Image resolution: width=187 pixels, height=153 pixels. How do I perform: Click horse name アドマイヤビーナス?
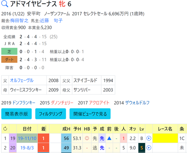point(34,4)
